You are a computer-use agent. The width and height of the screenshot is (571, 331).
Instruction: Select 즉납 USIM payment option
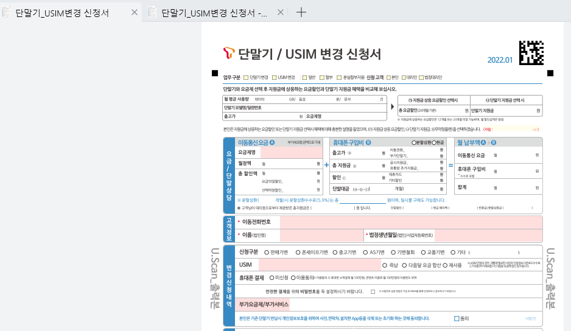(x=385, y=265)
